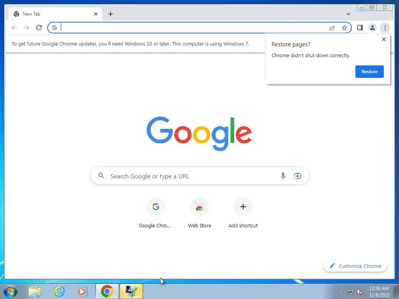399x299 pixels.
Task: Open the Chrome three-dot menu
Action: [x=385, y=28]
